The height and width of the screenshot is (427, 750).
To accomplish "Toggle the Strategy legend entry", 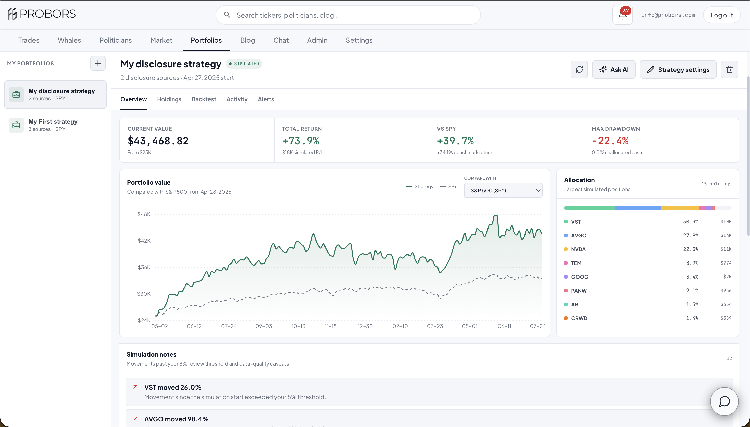I will (420, 186).
